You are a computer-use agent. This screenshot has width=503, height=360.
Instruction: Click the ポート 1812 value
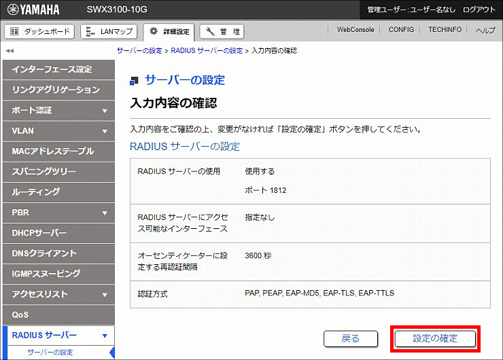265,190
